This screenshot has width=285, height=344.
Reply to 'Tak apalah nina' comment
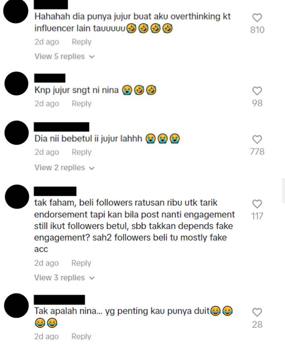coord(81,336)
